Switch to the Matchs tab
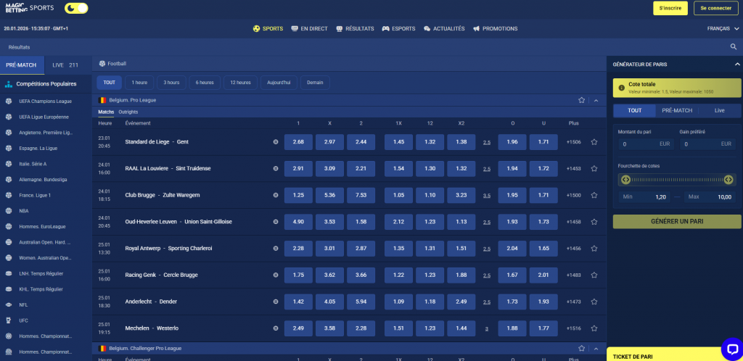Viewport: 743px width, 361px height. click(106, 112)
